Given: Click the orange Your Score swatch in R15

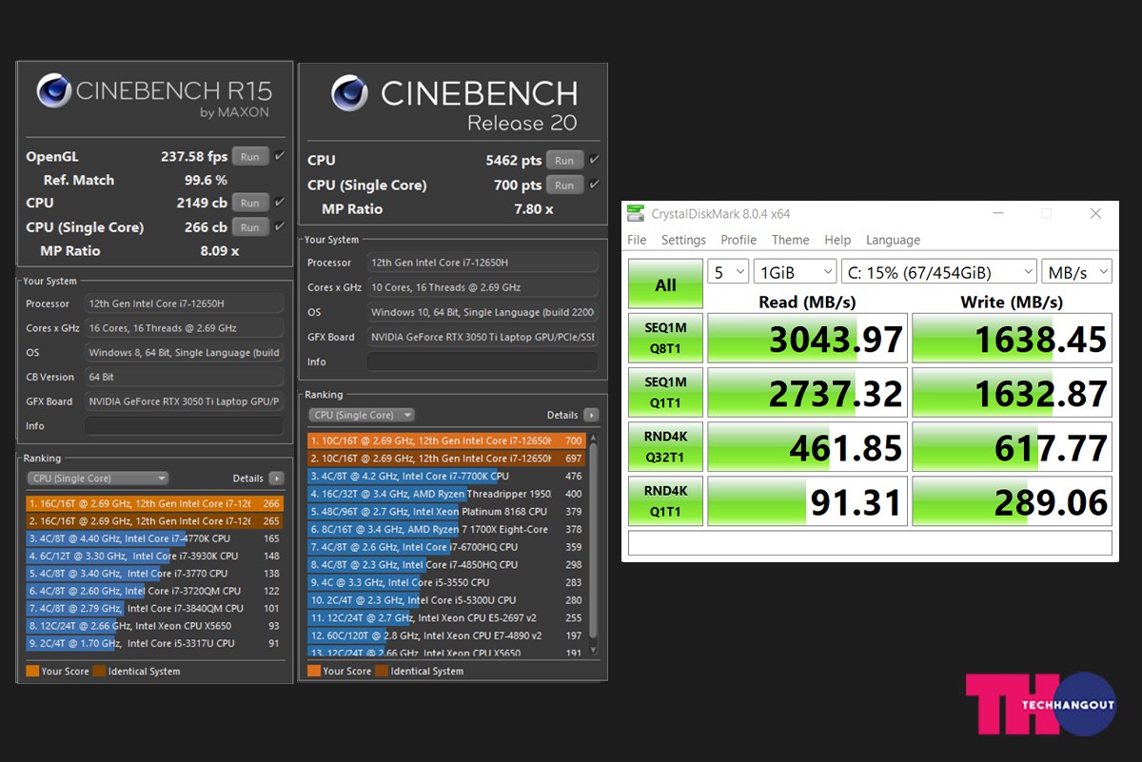Looking at the screenshot, I should (x=33, y=671).
